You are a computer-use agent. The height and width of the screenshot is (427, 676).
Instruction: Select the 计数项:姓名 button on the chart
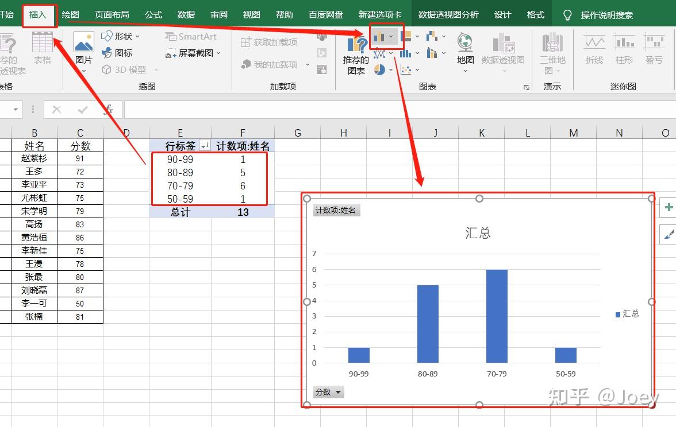[x=336, y=210]
